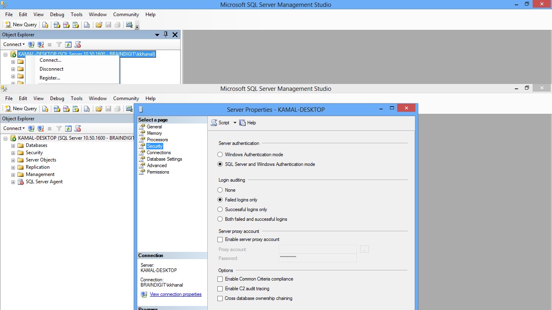The width and height of the screenshot is (552, 310).
Task: Open Debug menu in the lower window
Action: pyautogui.click(x=57, y=98)
